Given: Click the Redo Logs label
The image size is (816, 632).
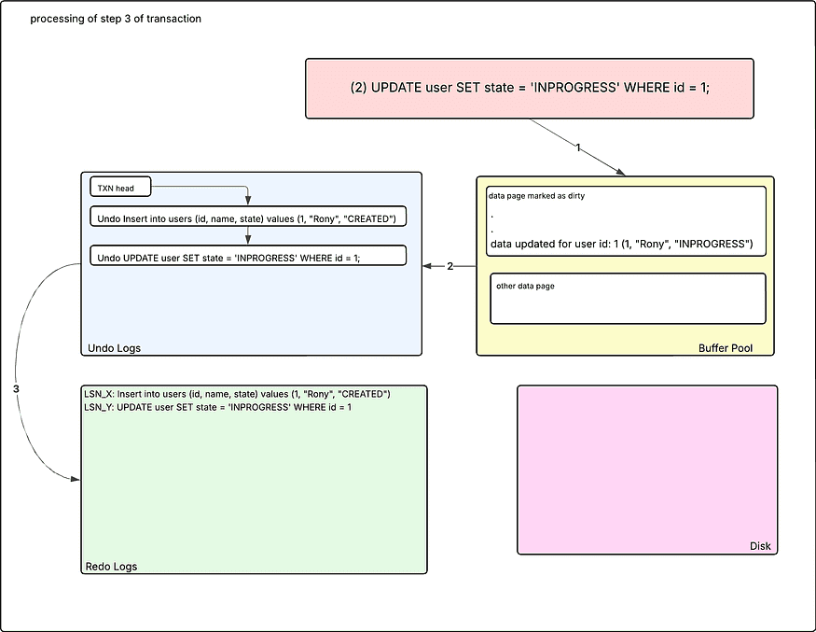Looking at the screenshot, I should pyautogui.click(x=111, y=567).
